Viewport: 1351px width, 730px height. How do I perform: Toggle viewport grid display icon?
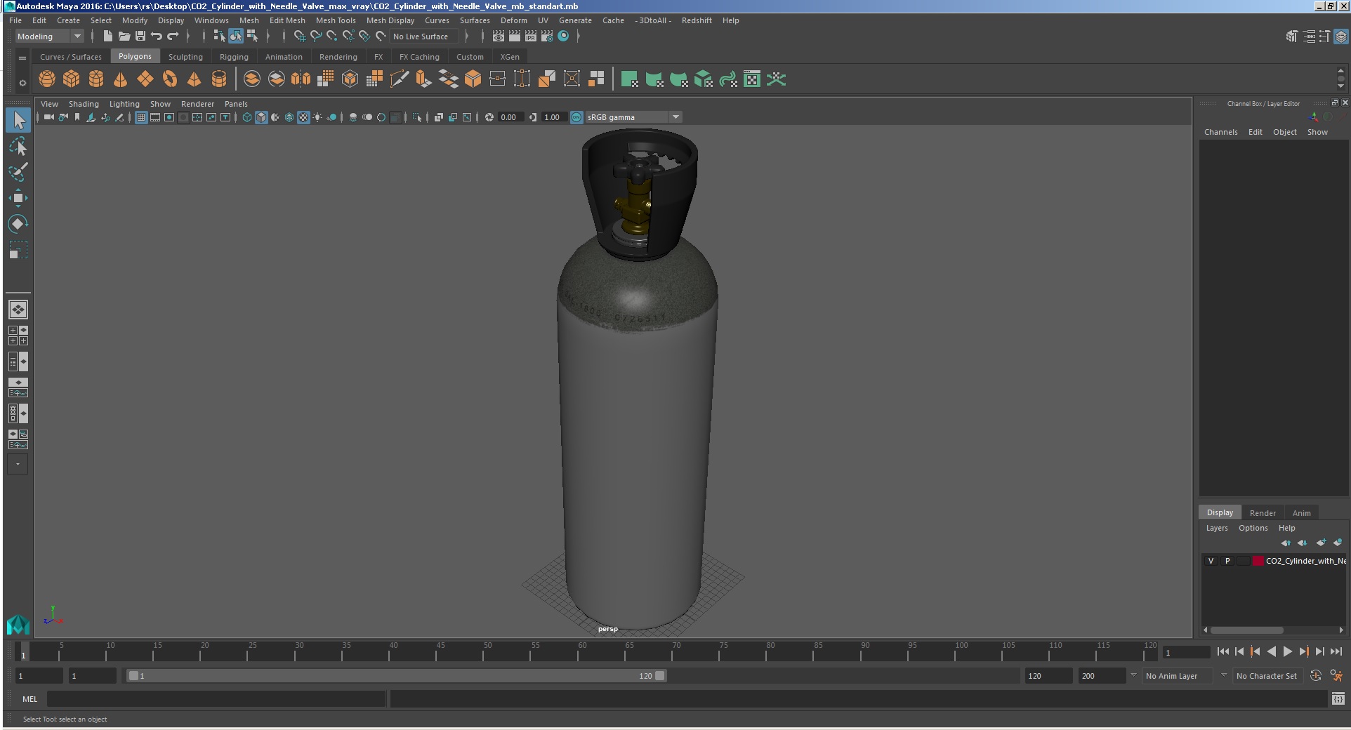tap(141, 117)
